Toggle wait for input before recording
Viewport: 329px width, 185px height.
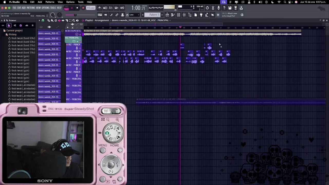coord(105,8)
